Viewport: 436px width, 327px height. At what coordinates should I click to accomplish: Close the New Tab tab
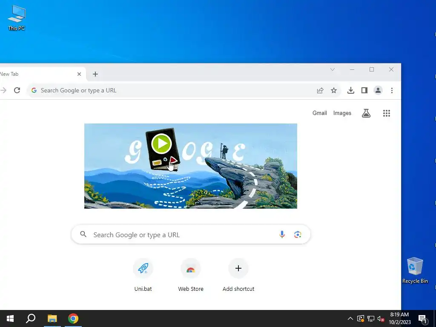pos(79,74)
